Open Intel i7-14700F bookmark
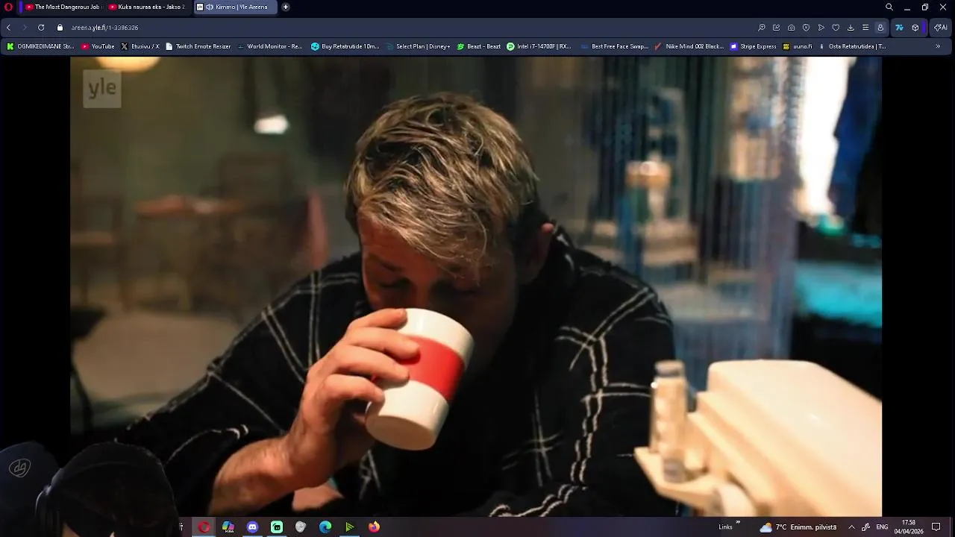 coord(539,46)
